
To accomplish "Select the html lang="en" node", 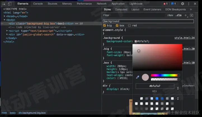I will tap(16, 13).
